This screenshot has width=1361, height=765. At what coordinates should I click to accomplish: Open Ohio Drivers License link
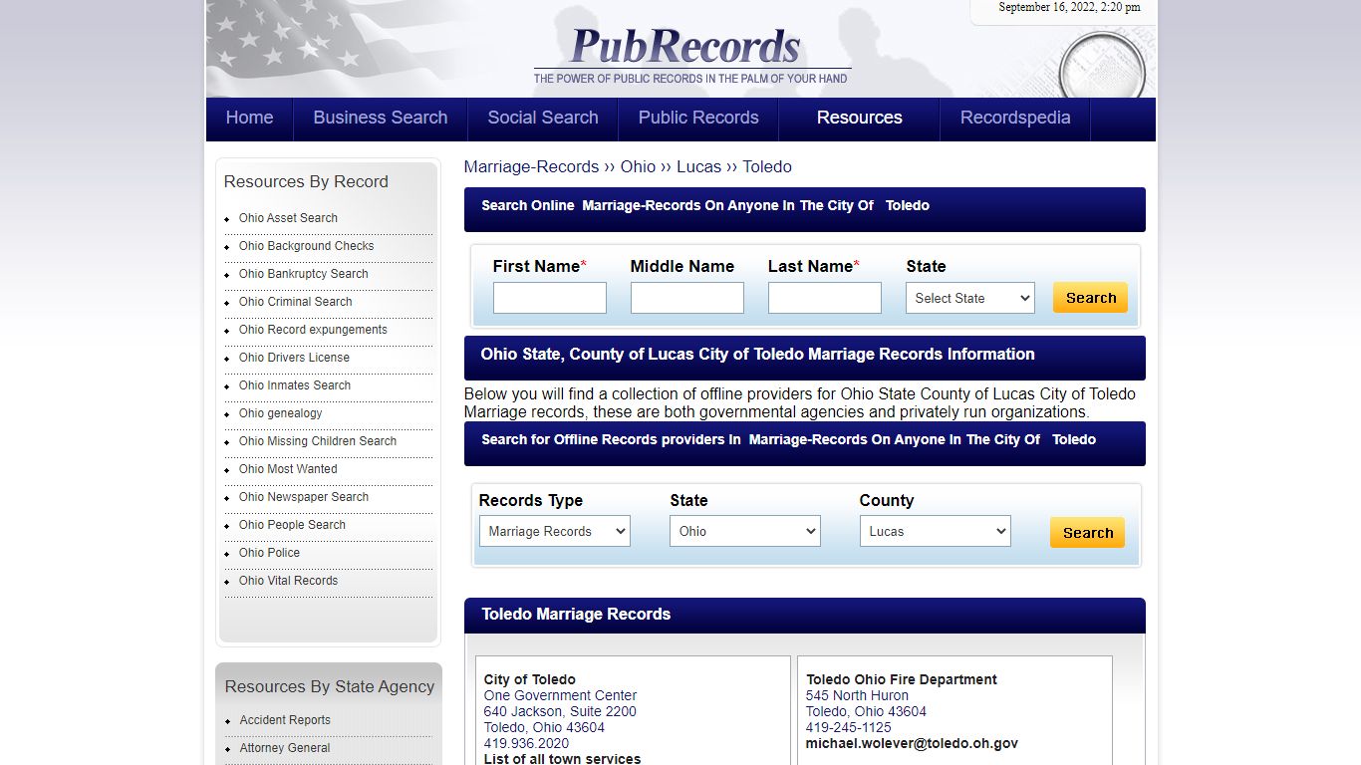pyautogui.click(x=294, y=358)
